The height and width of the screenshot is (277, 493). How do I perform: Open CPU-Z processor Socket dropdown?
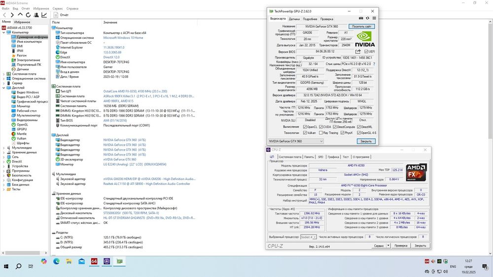pos(309,237)
